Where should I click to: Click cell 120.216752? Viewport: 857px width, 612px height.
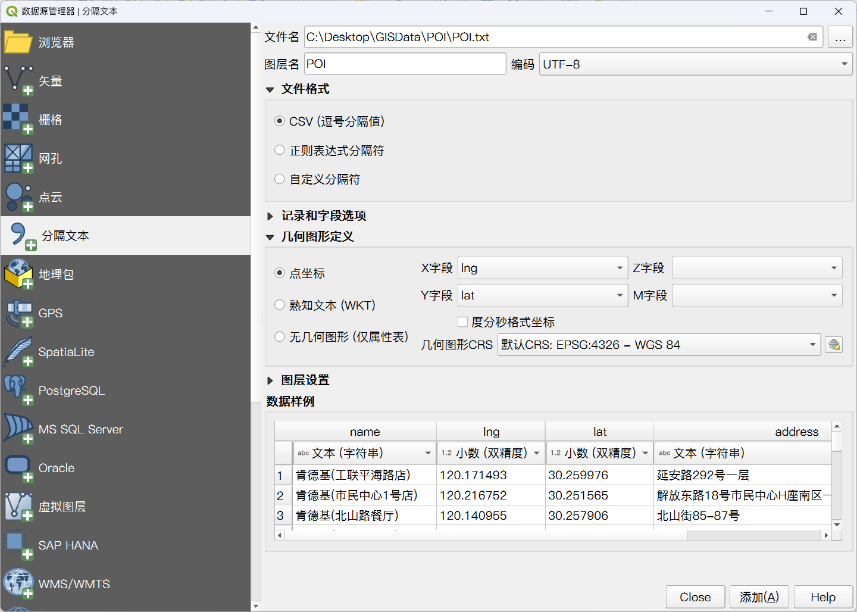[x=491, y=495]
